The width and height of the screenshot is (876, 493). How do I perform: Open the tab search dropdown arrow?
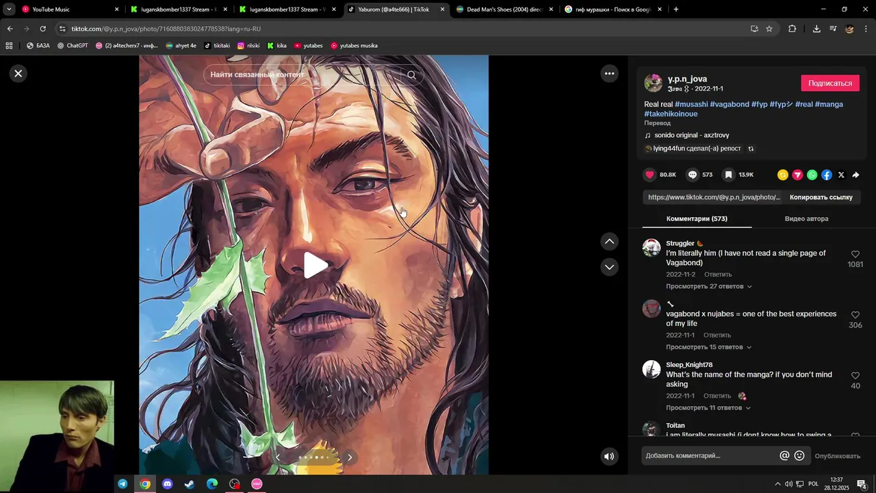(9, 10)
